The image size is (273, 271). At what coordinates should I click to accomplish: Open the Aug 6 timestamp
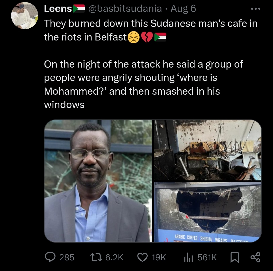coord(183,9)
